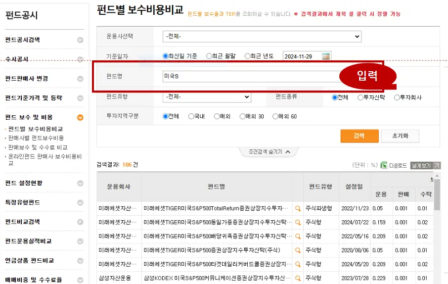Open 운용사선택 dropdown
This screenshot has height=284, width=448.
tap(262, 36)
